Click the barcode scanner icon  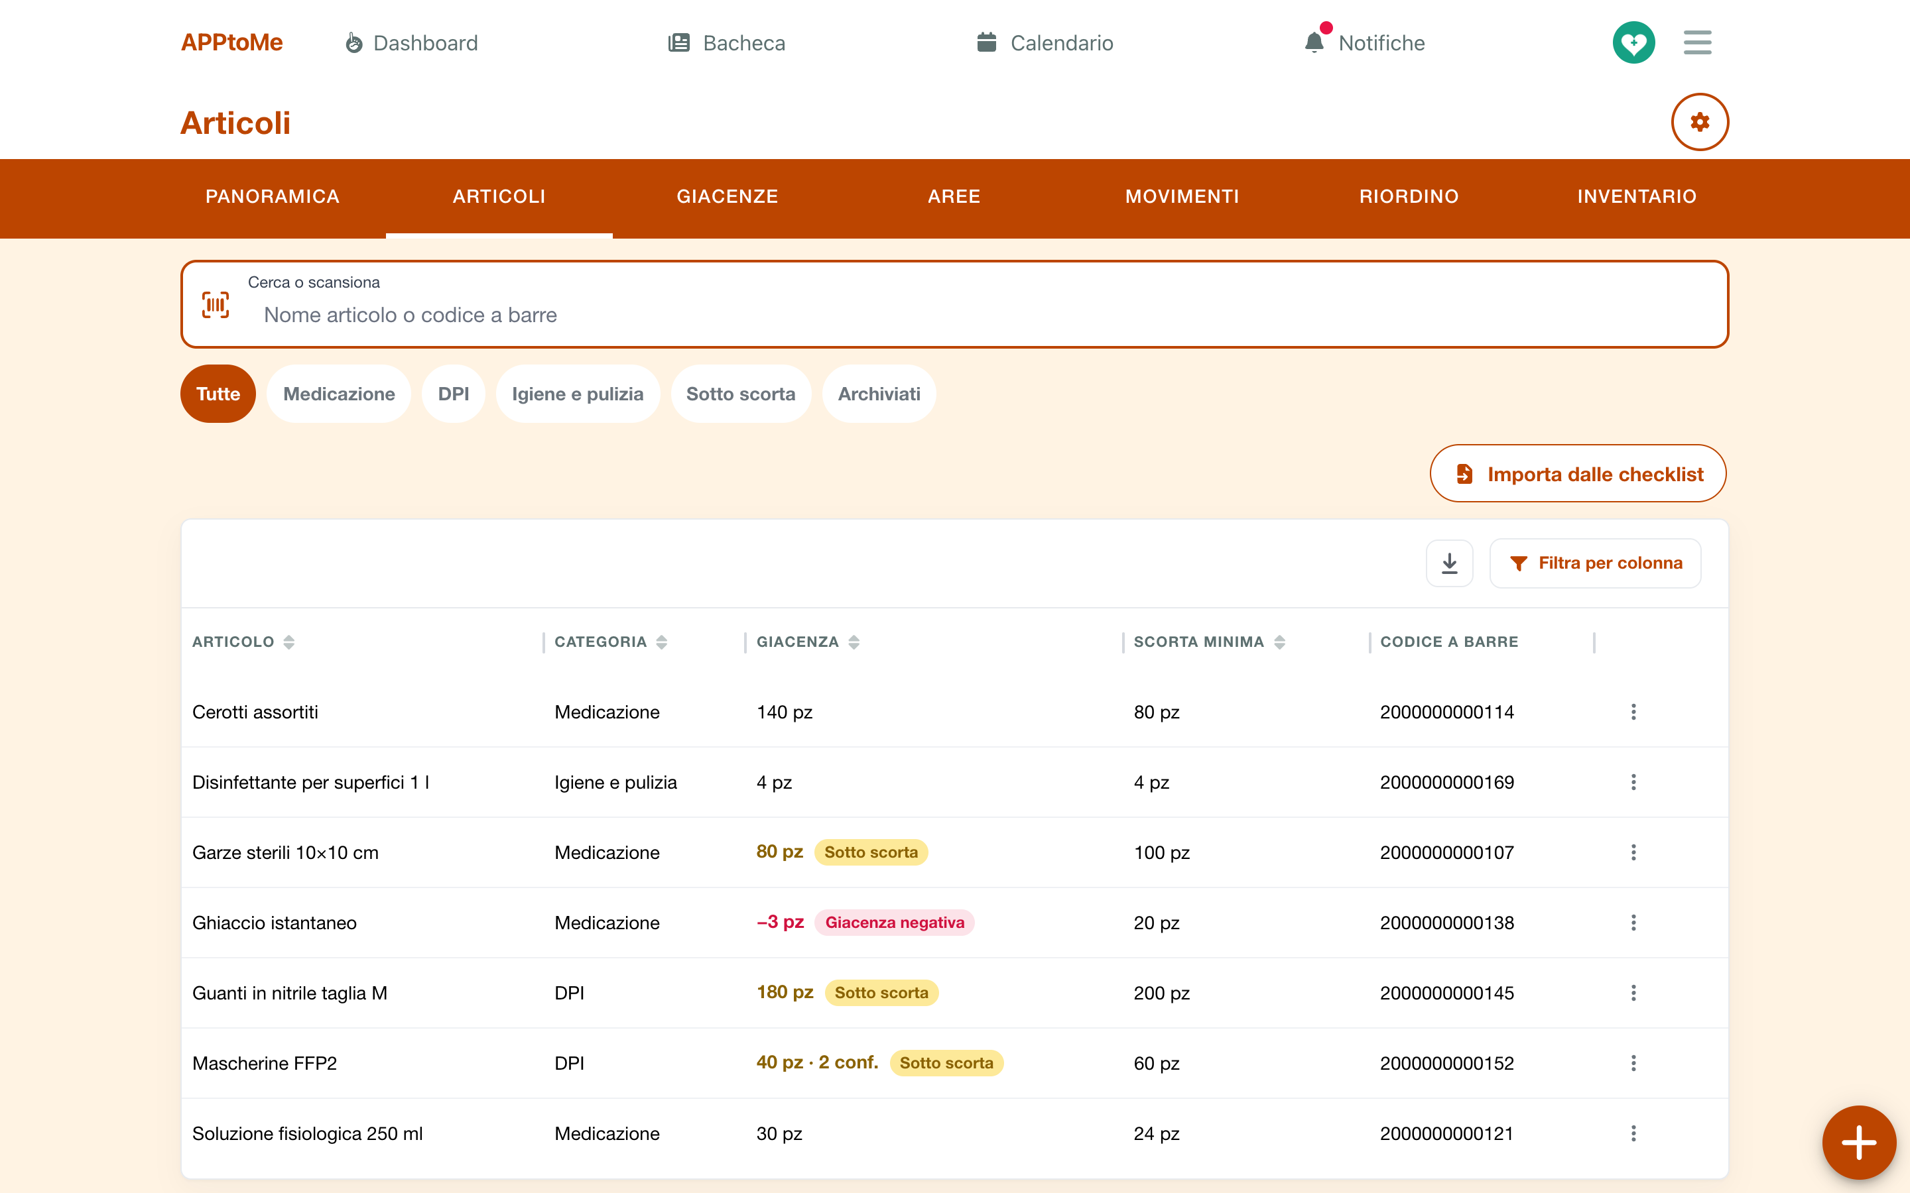(216, 305)
